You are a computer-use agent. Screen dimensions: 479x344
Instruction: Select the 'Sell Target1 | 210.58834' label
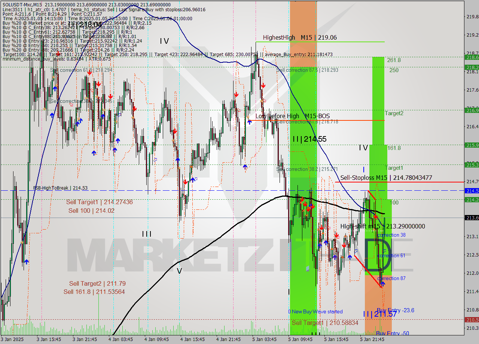325,323
